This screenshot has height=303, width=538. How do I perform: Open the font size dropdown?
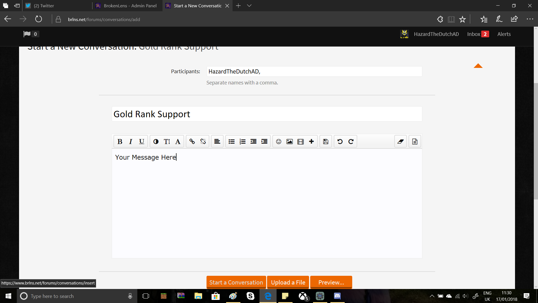tap(167, 141)
